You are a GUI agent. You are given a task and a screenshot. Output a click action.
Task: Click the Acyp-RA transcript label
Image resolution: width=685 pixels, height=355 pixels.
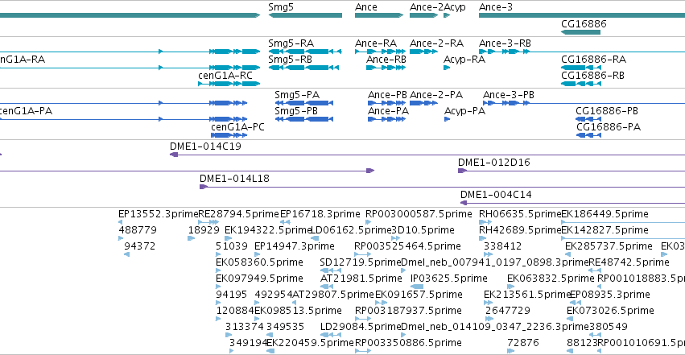tap(464, 60)
